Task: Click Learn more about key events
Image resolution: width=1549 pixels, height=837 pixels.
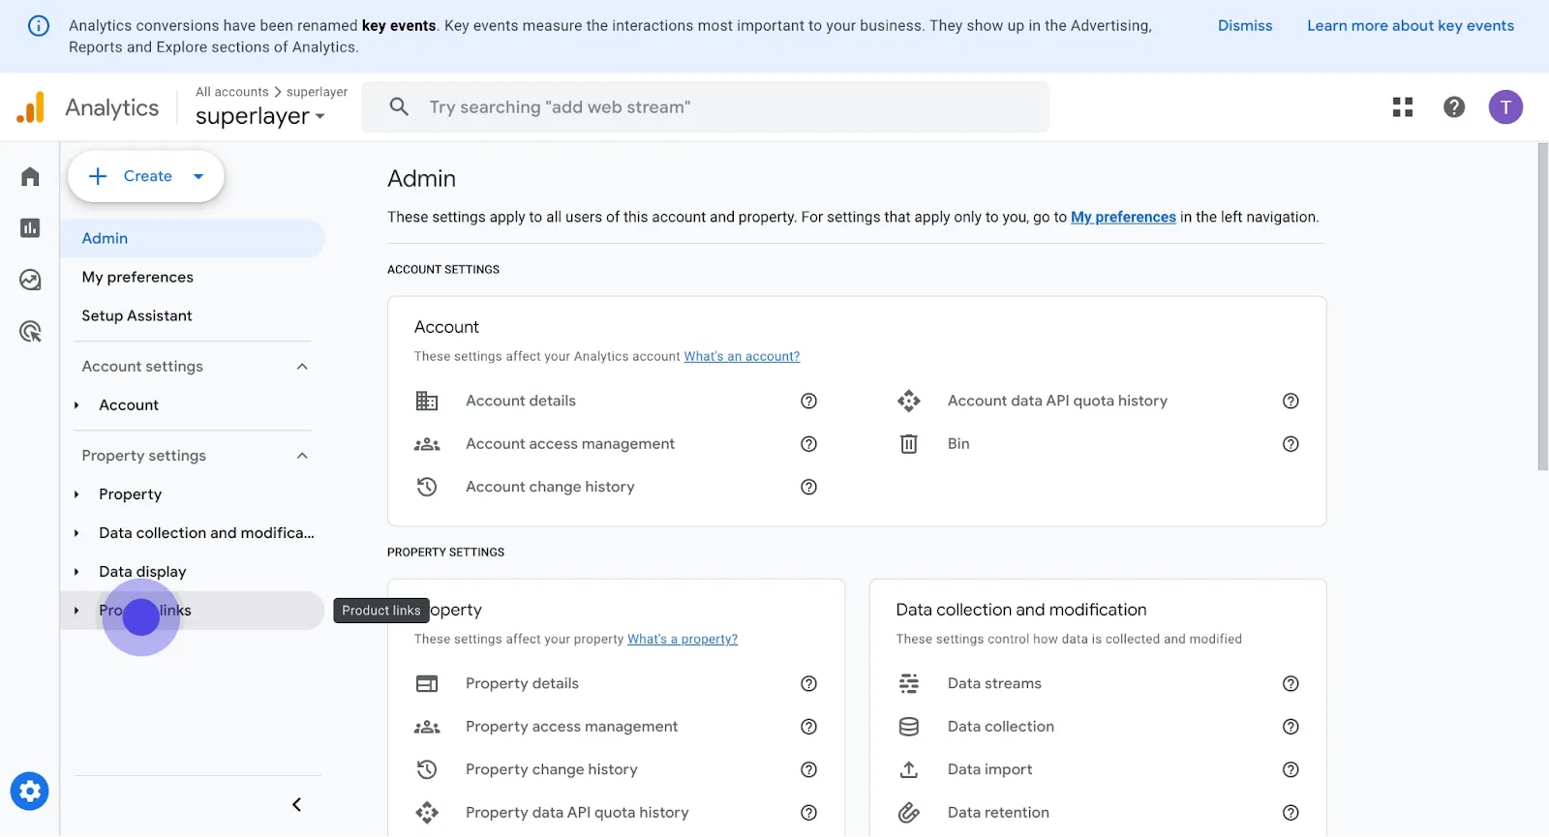Action: (1411, 26)
